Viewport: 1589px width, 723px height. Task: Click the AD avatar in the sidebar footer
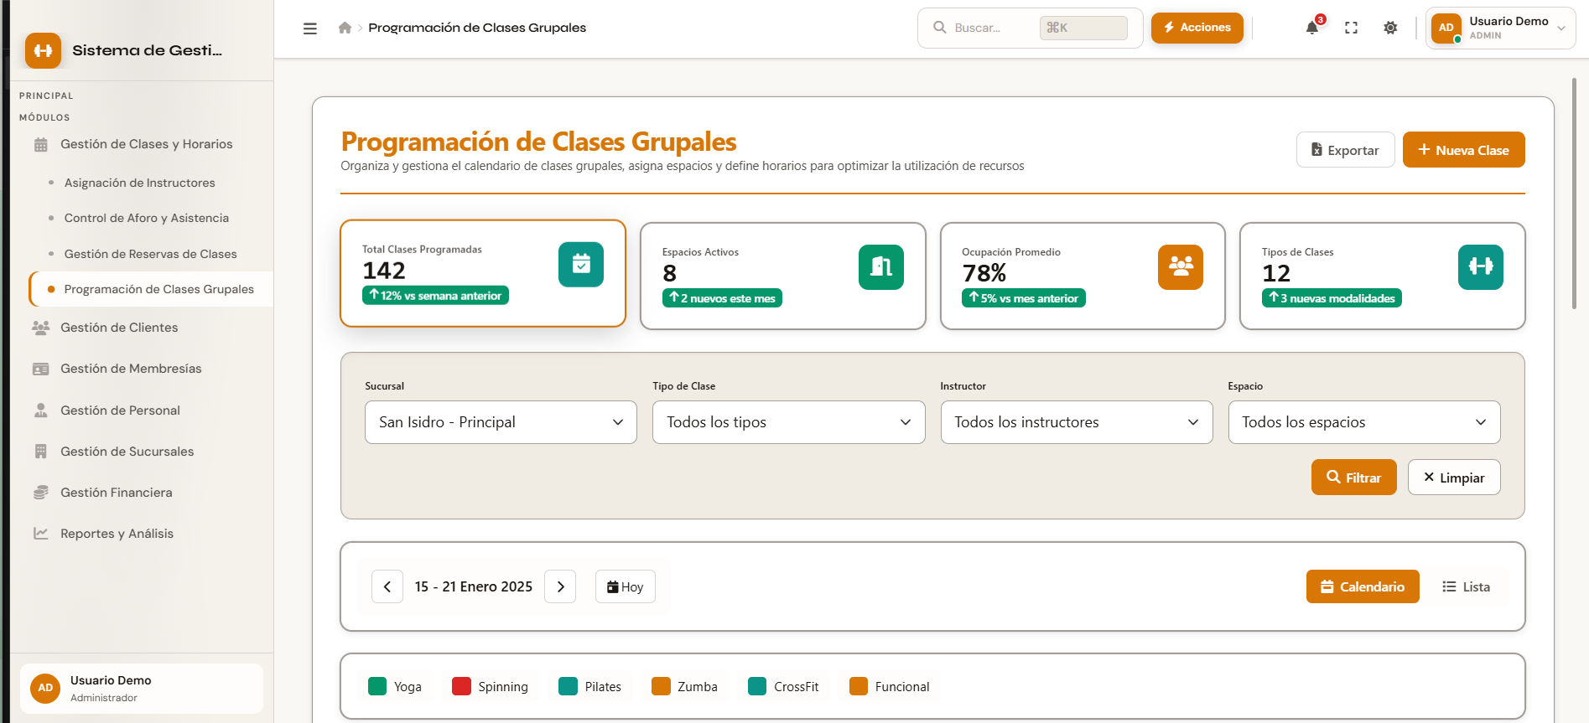pos(45,688)
